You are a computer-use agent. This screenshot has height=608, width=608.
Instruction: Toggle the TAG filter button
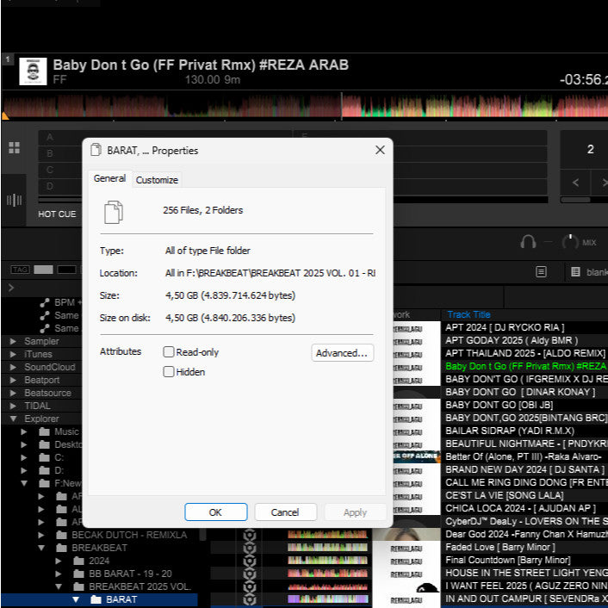20,270
